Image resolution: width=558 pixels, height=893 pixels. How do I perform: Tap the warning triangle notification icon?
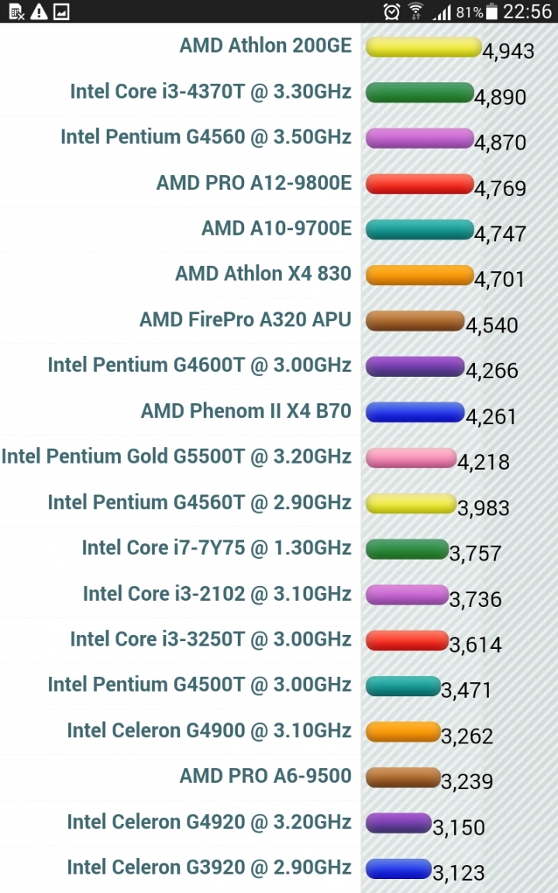tap(39, 12)
